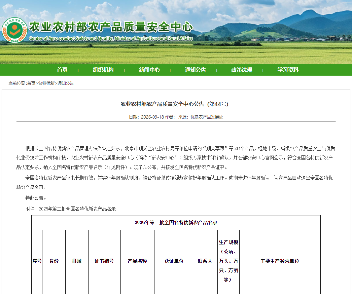Click the 主要生产经营单位 column header
Image resolution: width=352 pixels, height=294 pixels.
coord(280,261)
